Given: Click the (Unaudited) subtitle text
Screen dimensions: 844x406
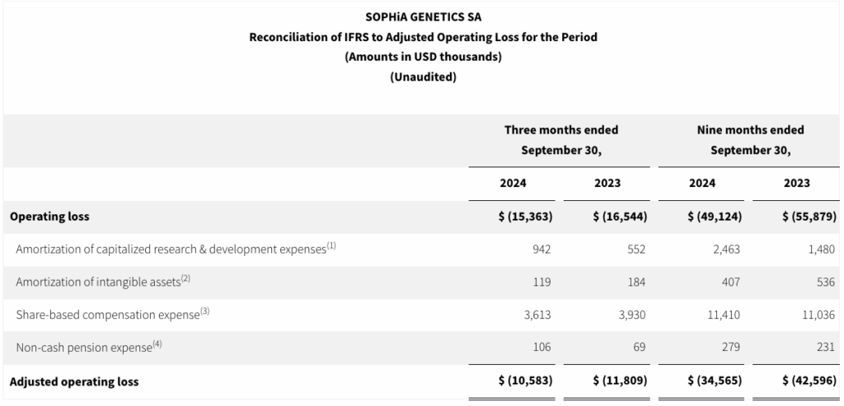Looking at the screenshot, I should click(x=423, y=77).
